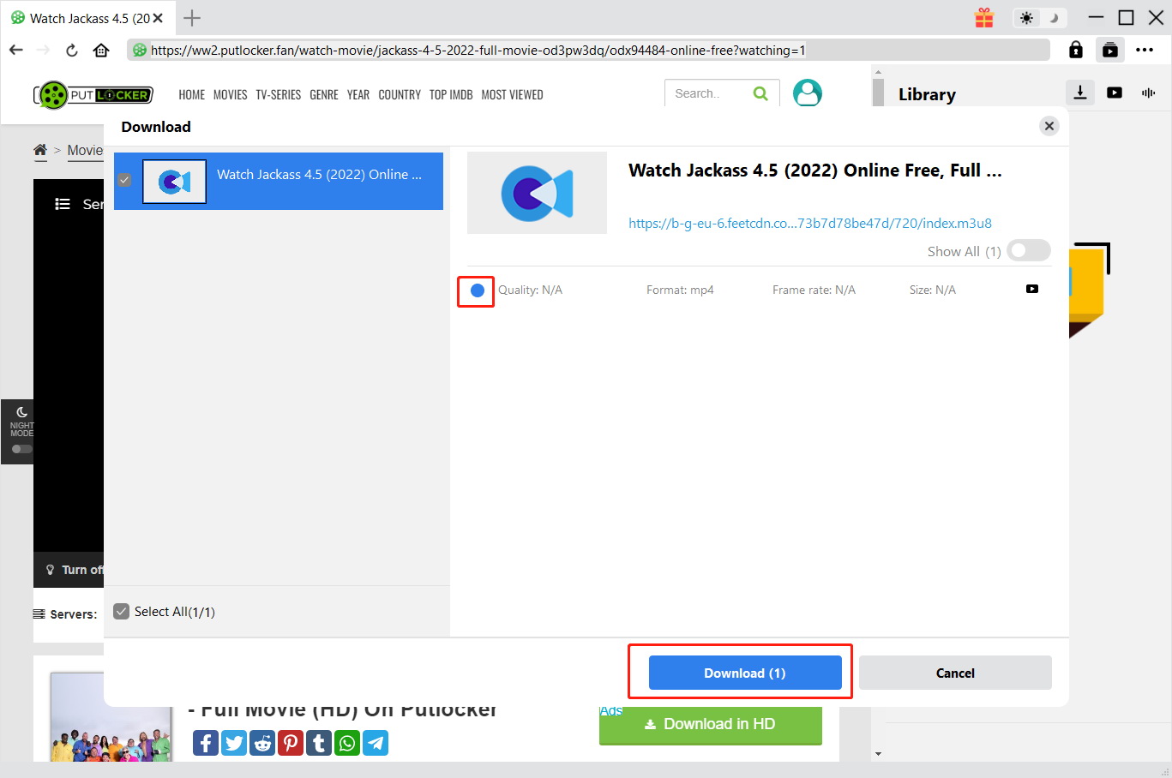Switch to light theme sun icon

[1027, 18]
